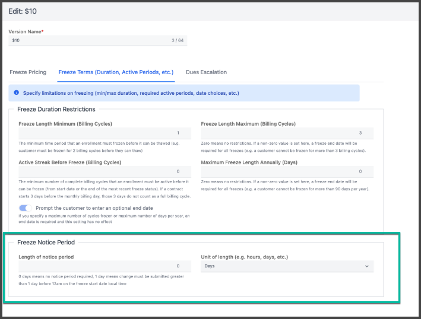Click the blue freeze limitations info banner
The width and height of the screenshot is (421, 319).
[184, 93]
